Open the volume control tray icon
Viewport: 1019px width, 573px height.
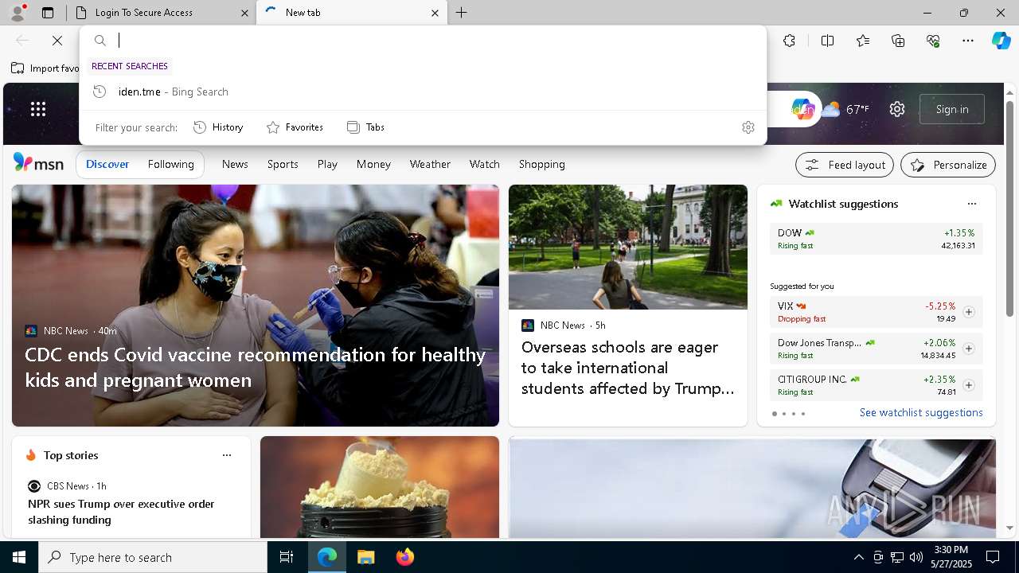[x=916, y=557]
